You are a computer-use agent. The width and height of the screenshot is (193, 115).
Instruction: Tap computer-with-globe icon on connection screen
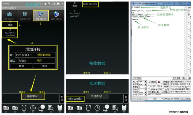(x=42, y=108)
